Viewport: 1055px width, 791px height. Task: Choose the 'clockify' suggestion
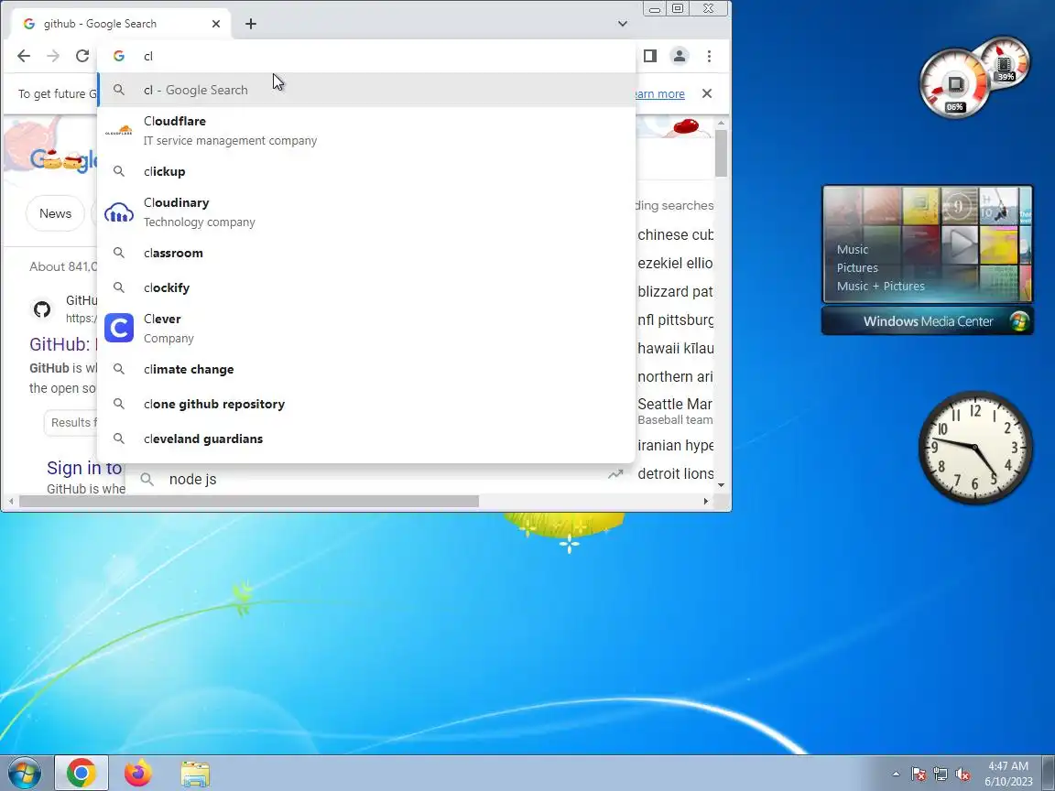366,287
